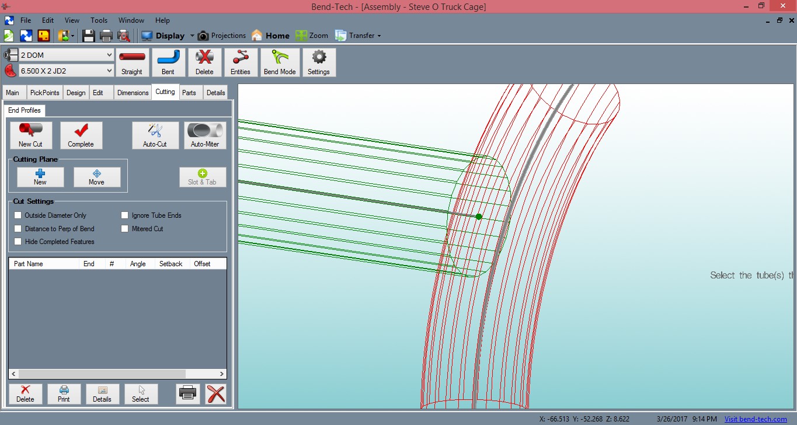The image size is (797, 425).
Task: Click the blue puzzle assembly toolbar icon
Action: pos(26,36)
